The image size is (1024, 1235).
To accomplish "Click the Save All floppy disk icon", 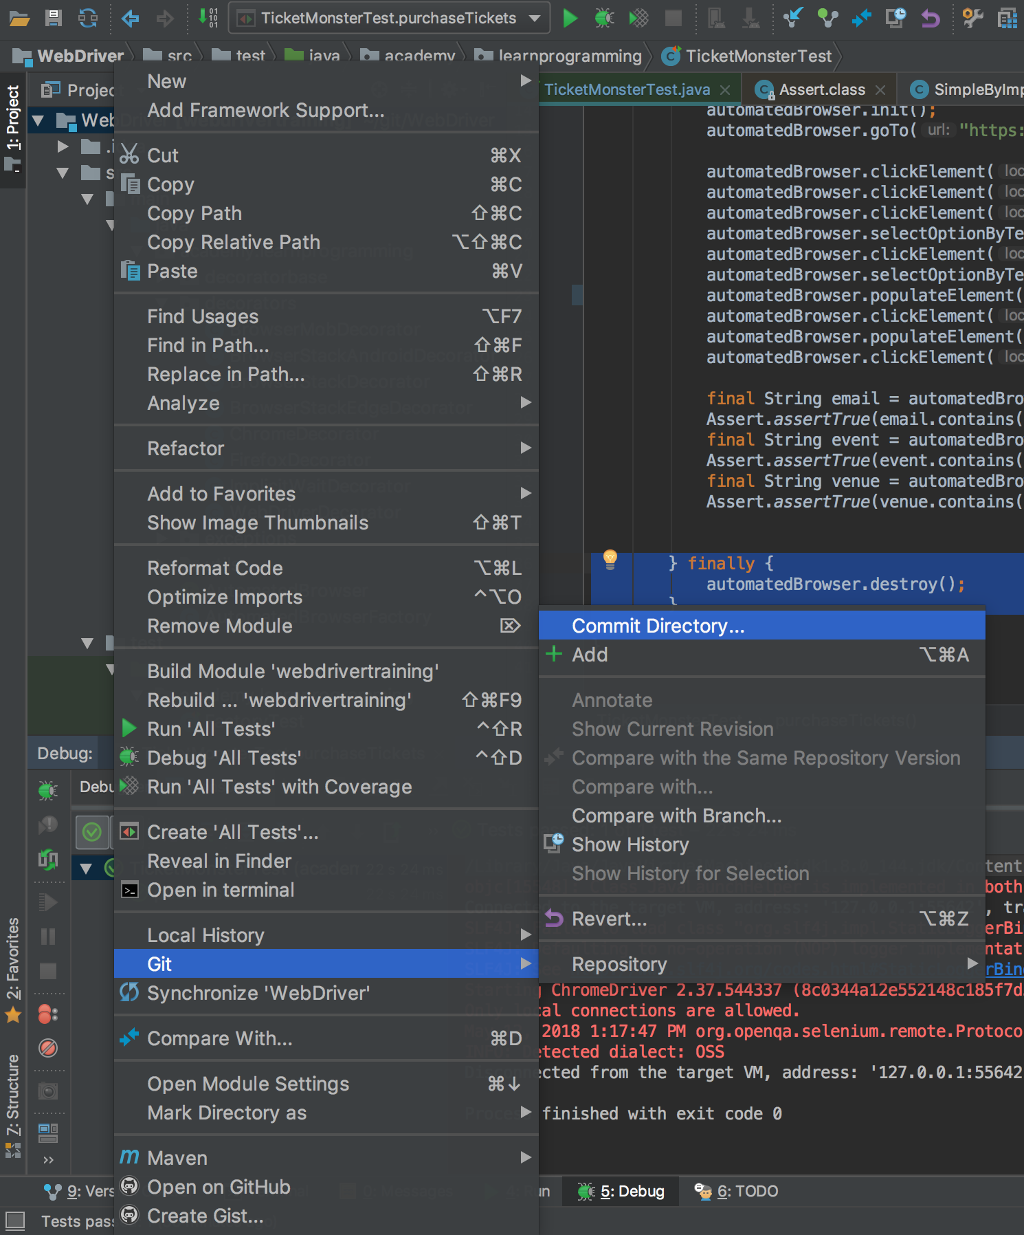I will [x=53, y=19].
